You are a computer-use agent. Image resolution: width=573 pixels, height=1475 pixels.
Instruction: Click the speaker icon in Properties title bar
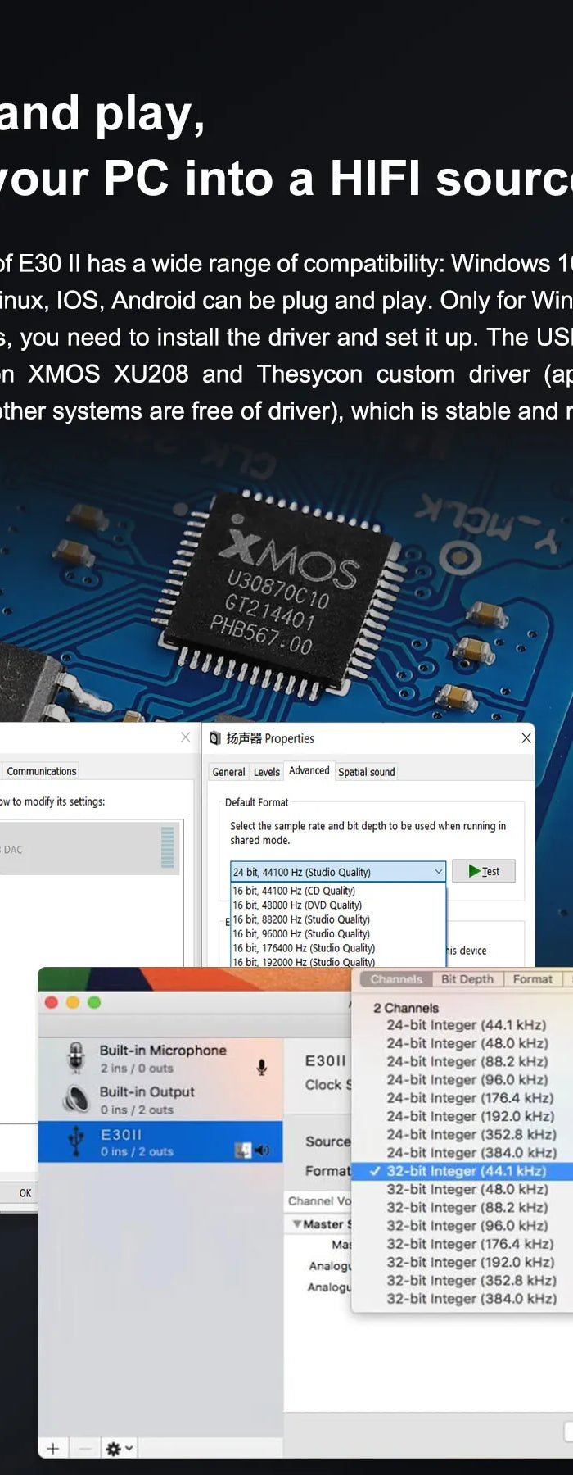(x=215, y=738)
